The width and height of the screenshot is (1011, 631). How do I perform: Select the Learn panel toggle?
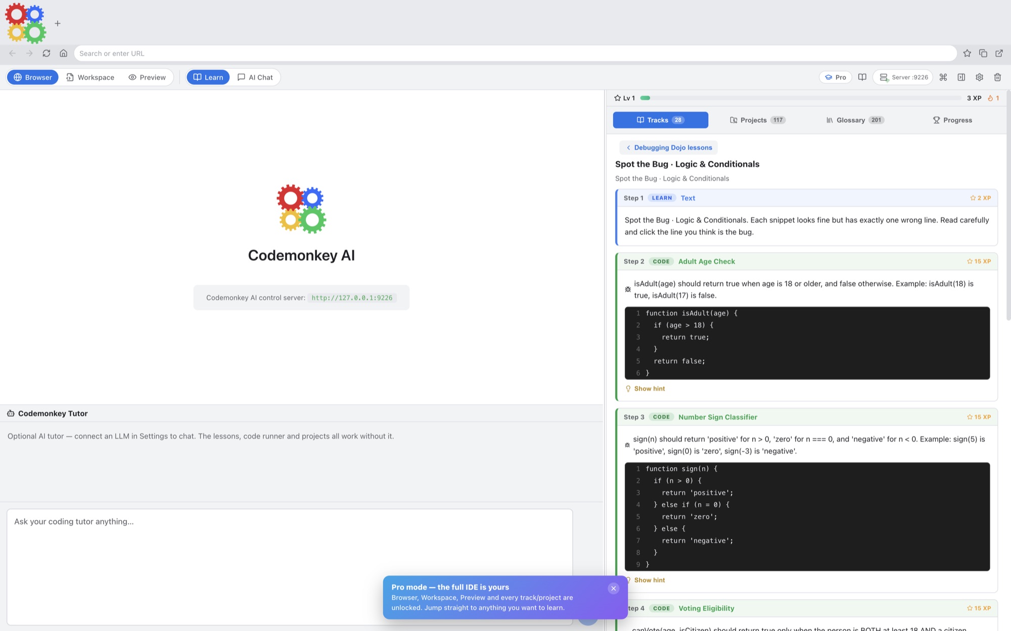tap(208, 77)
